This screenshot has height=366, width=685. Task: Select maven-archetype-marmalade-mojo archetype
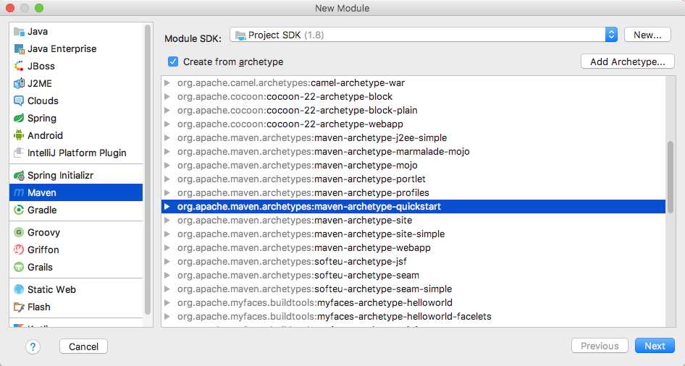pyautogui.click(x=413, y=151)
